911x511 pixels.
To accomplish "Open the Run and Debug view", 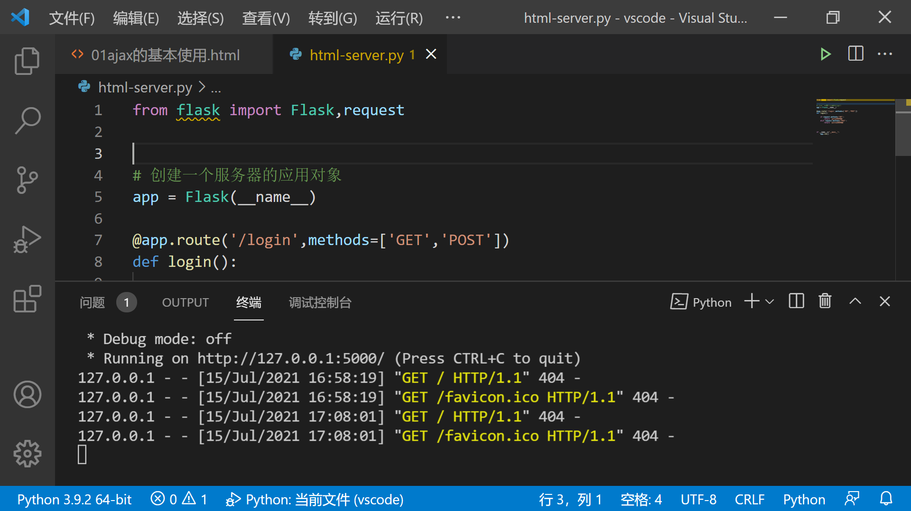I will 27,239.
